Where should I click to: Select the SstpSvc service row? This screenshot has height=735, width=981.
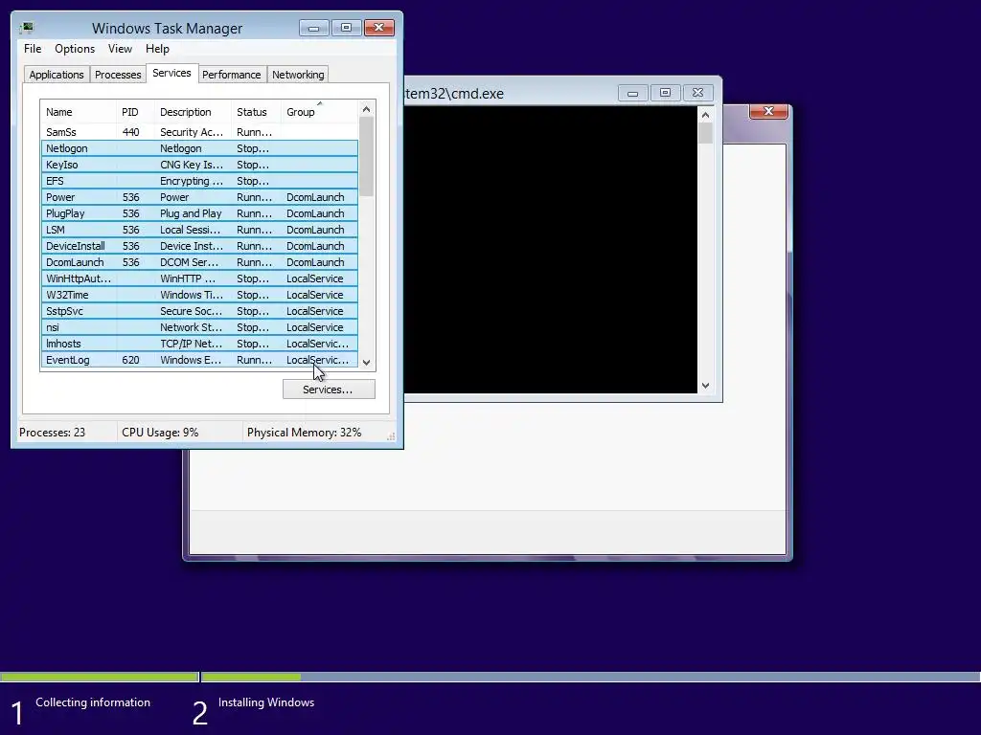[199, 311]
